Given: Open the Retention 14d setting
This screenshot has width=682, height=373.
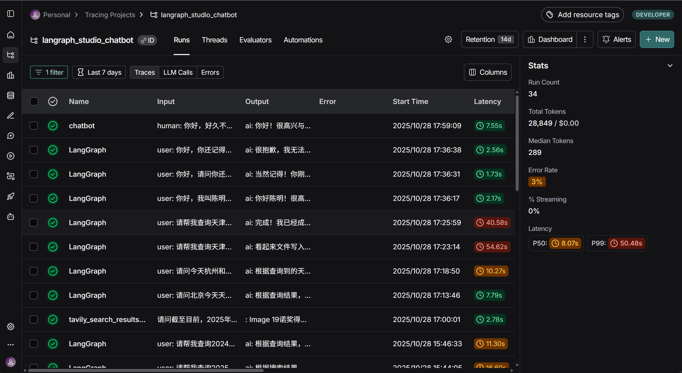Looking at the screenshot, I should pos(490,39).
